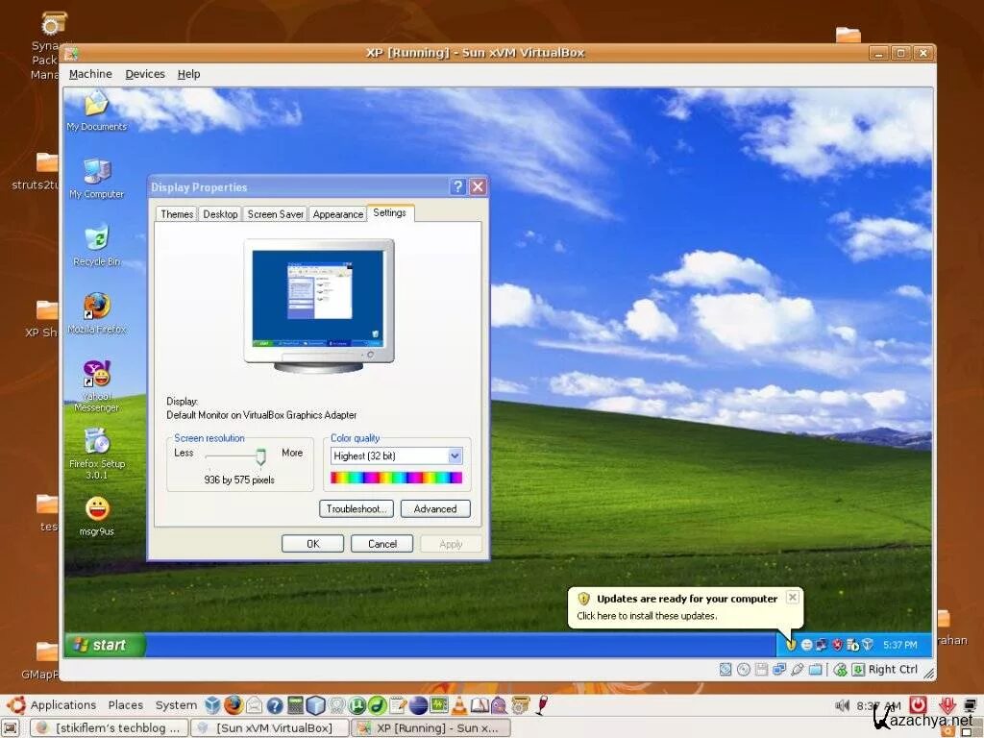Switch to Sun xVM VirtualBox taskbar window

[270, 728]
